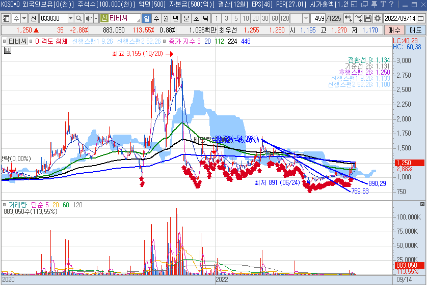Click the add indicator line icon
Screen dimensions: 427x285
(x=358, y=18)
